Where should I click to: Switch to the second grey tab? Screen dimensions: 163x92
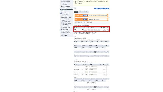point(80,12)
